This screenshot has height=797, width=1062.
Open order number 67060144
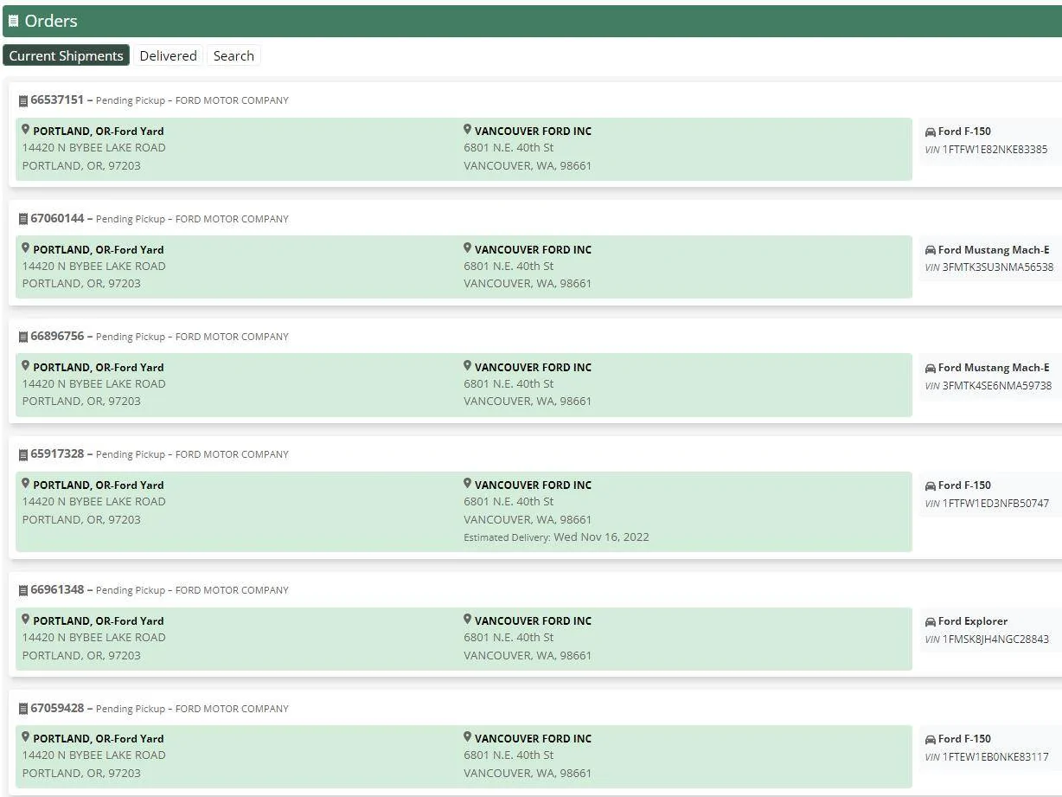57,218
